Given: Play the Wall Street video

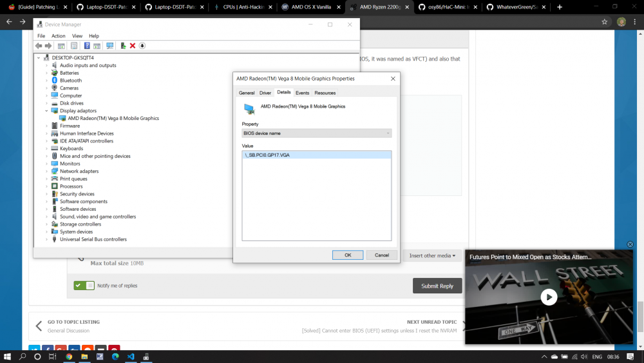Looking at the screenshot, I should pyautogui.click(x=549, y=297).
